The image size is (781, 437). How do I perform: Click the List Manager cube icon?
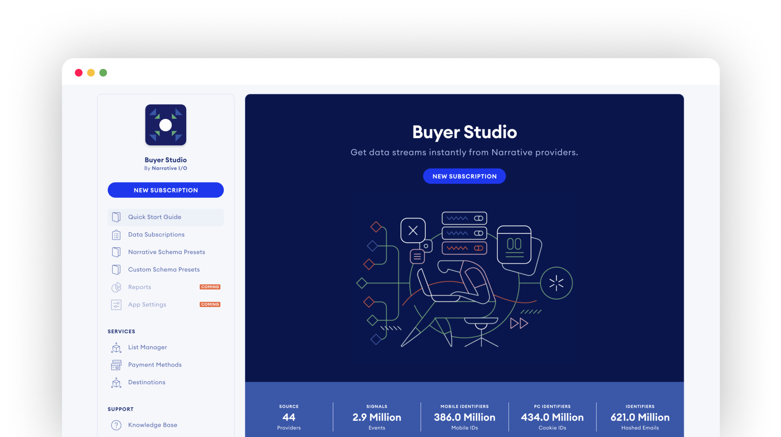(x=116, y=347)
